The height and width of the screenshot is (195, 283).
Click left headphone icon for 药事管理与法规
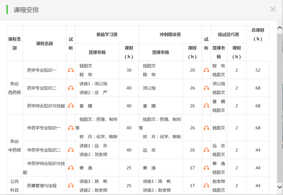tap(71, 185)
